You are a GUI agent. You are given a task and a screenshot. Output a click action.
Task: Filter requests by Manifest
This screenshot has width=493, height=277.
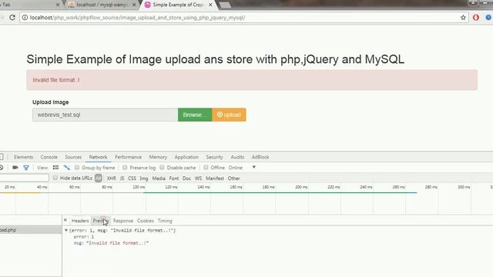[x=215, y=178]
